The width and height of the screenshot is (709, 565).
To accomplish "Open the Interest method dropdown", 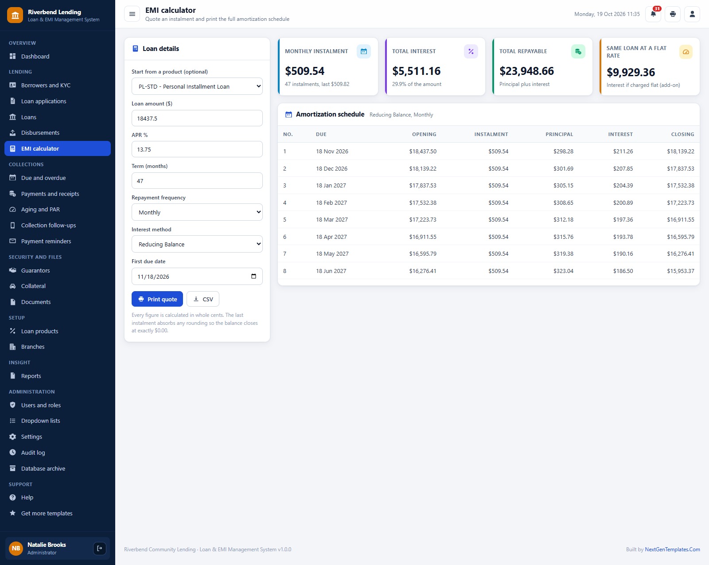I will click(197, 244).
